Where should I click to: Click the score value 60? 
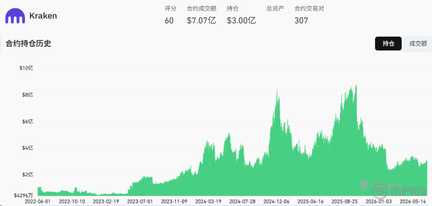coord(169,21)
